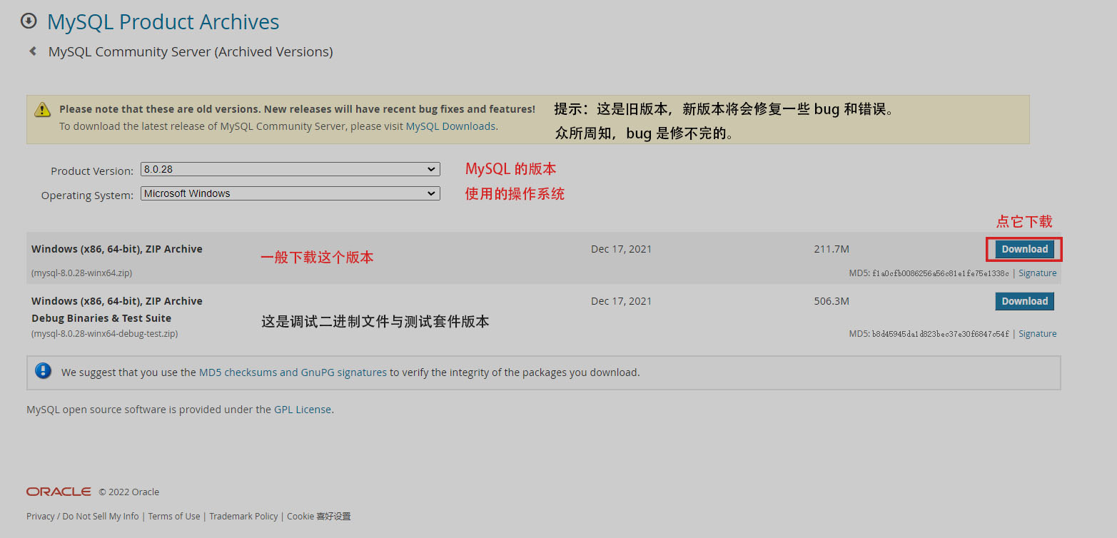
Task: Open the GPL License page
Action: 302,409
